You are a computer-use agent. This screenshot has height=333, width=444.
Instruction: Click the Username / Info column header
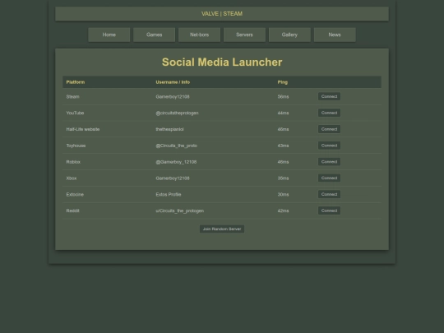173,82
